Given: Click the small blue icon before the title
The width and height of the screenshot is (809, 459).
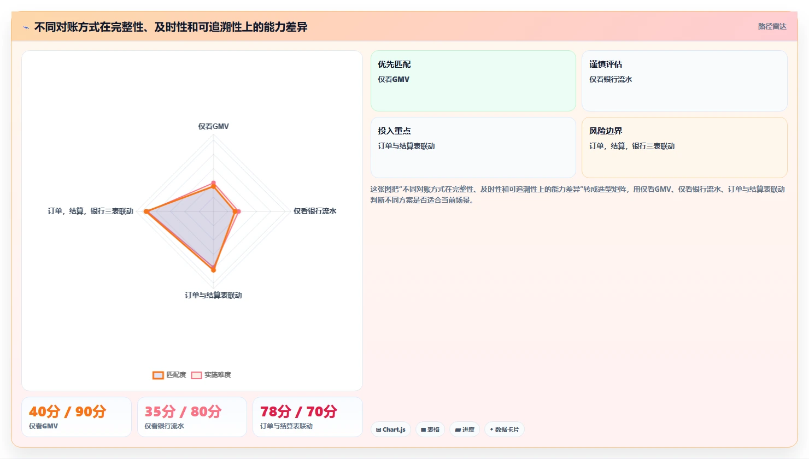Looking at the screenshot, I should (x=26, y=27).
